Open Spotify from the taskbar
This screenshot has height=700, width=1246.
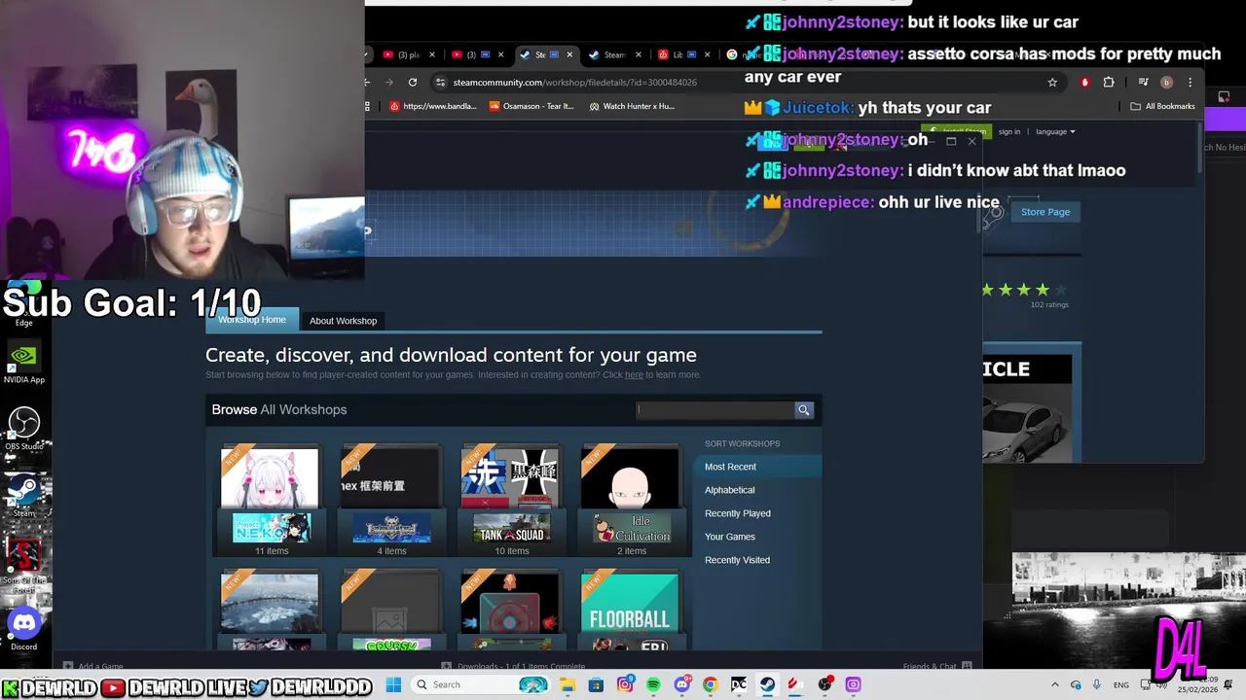653,684
